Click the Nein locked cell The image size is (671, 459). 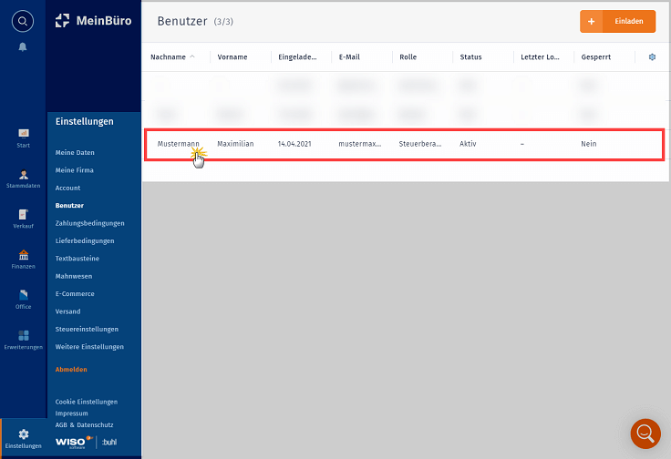(x=589, y=144)
